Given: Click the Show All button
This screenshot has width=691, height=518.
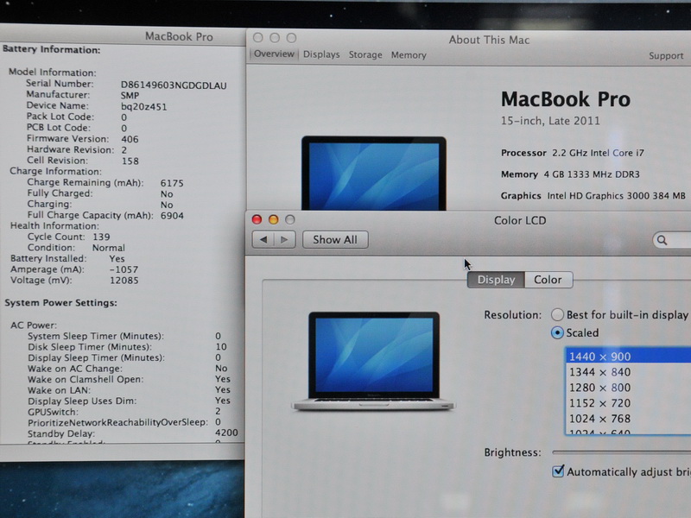Looking at the screenshot, I should (335, 240).
